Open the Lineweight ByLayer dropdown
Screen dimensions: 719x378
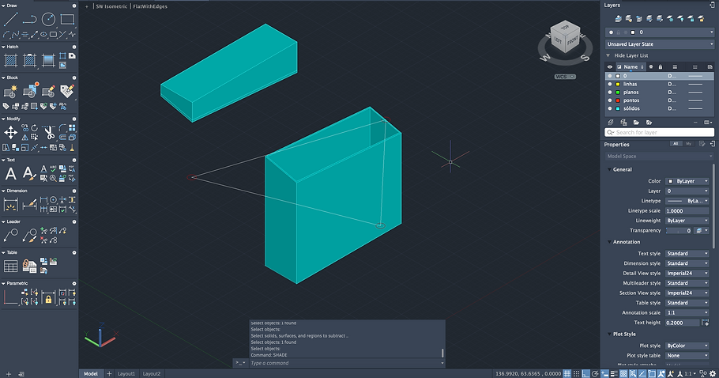click(x=687, y=221)
